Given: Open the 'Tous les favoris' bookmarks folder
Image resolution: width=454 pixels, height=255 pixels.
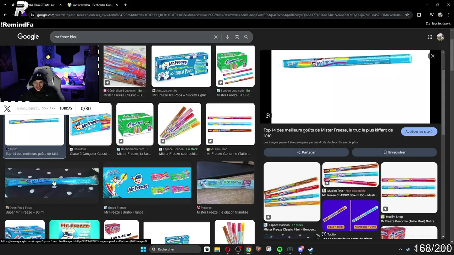Looking at the screenshot, I should (438, 24).
